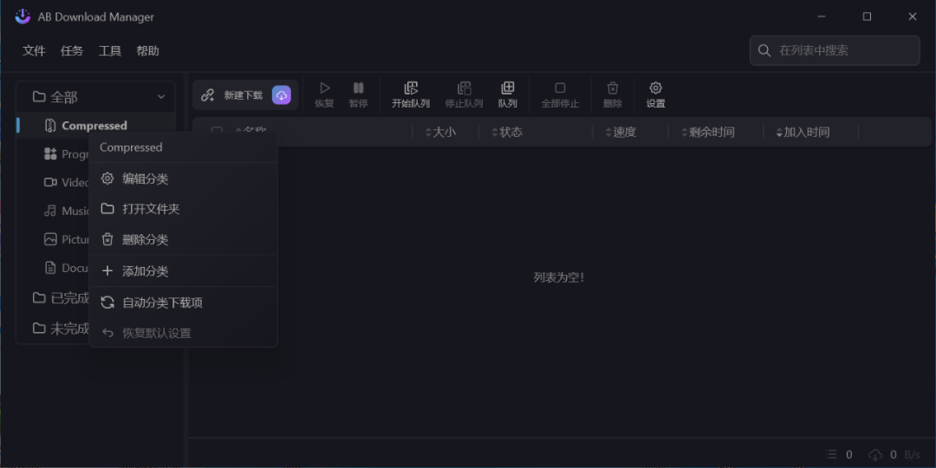Choose 添加分类 from context menu
This screenshot has height=468, width=936.
(x=183, y=271)
